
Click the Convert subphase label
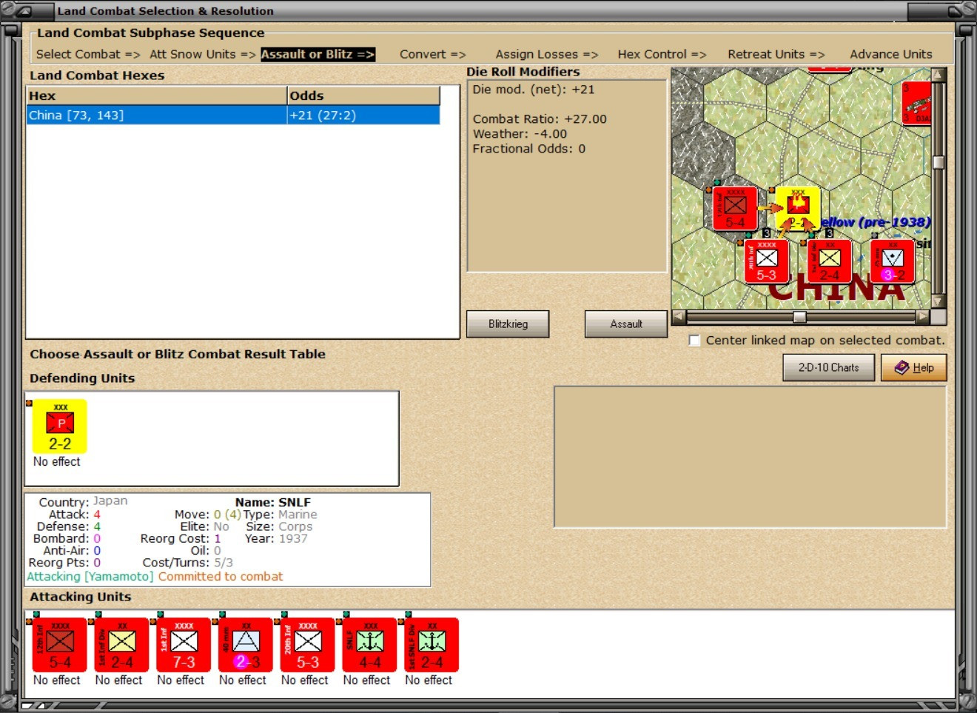pos(433,54)
